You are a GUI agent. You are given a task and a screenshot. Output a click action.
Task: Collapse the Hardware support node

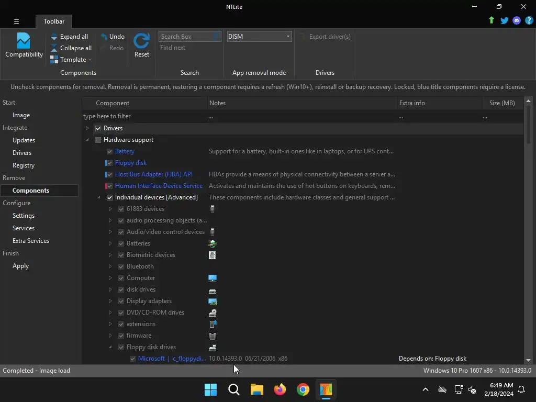coord(87,140)
